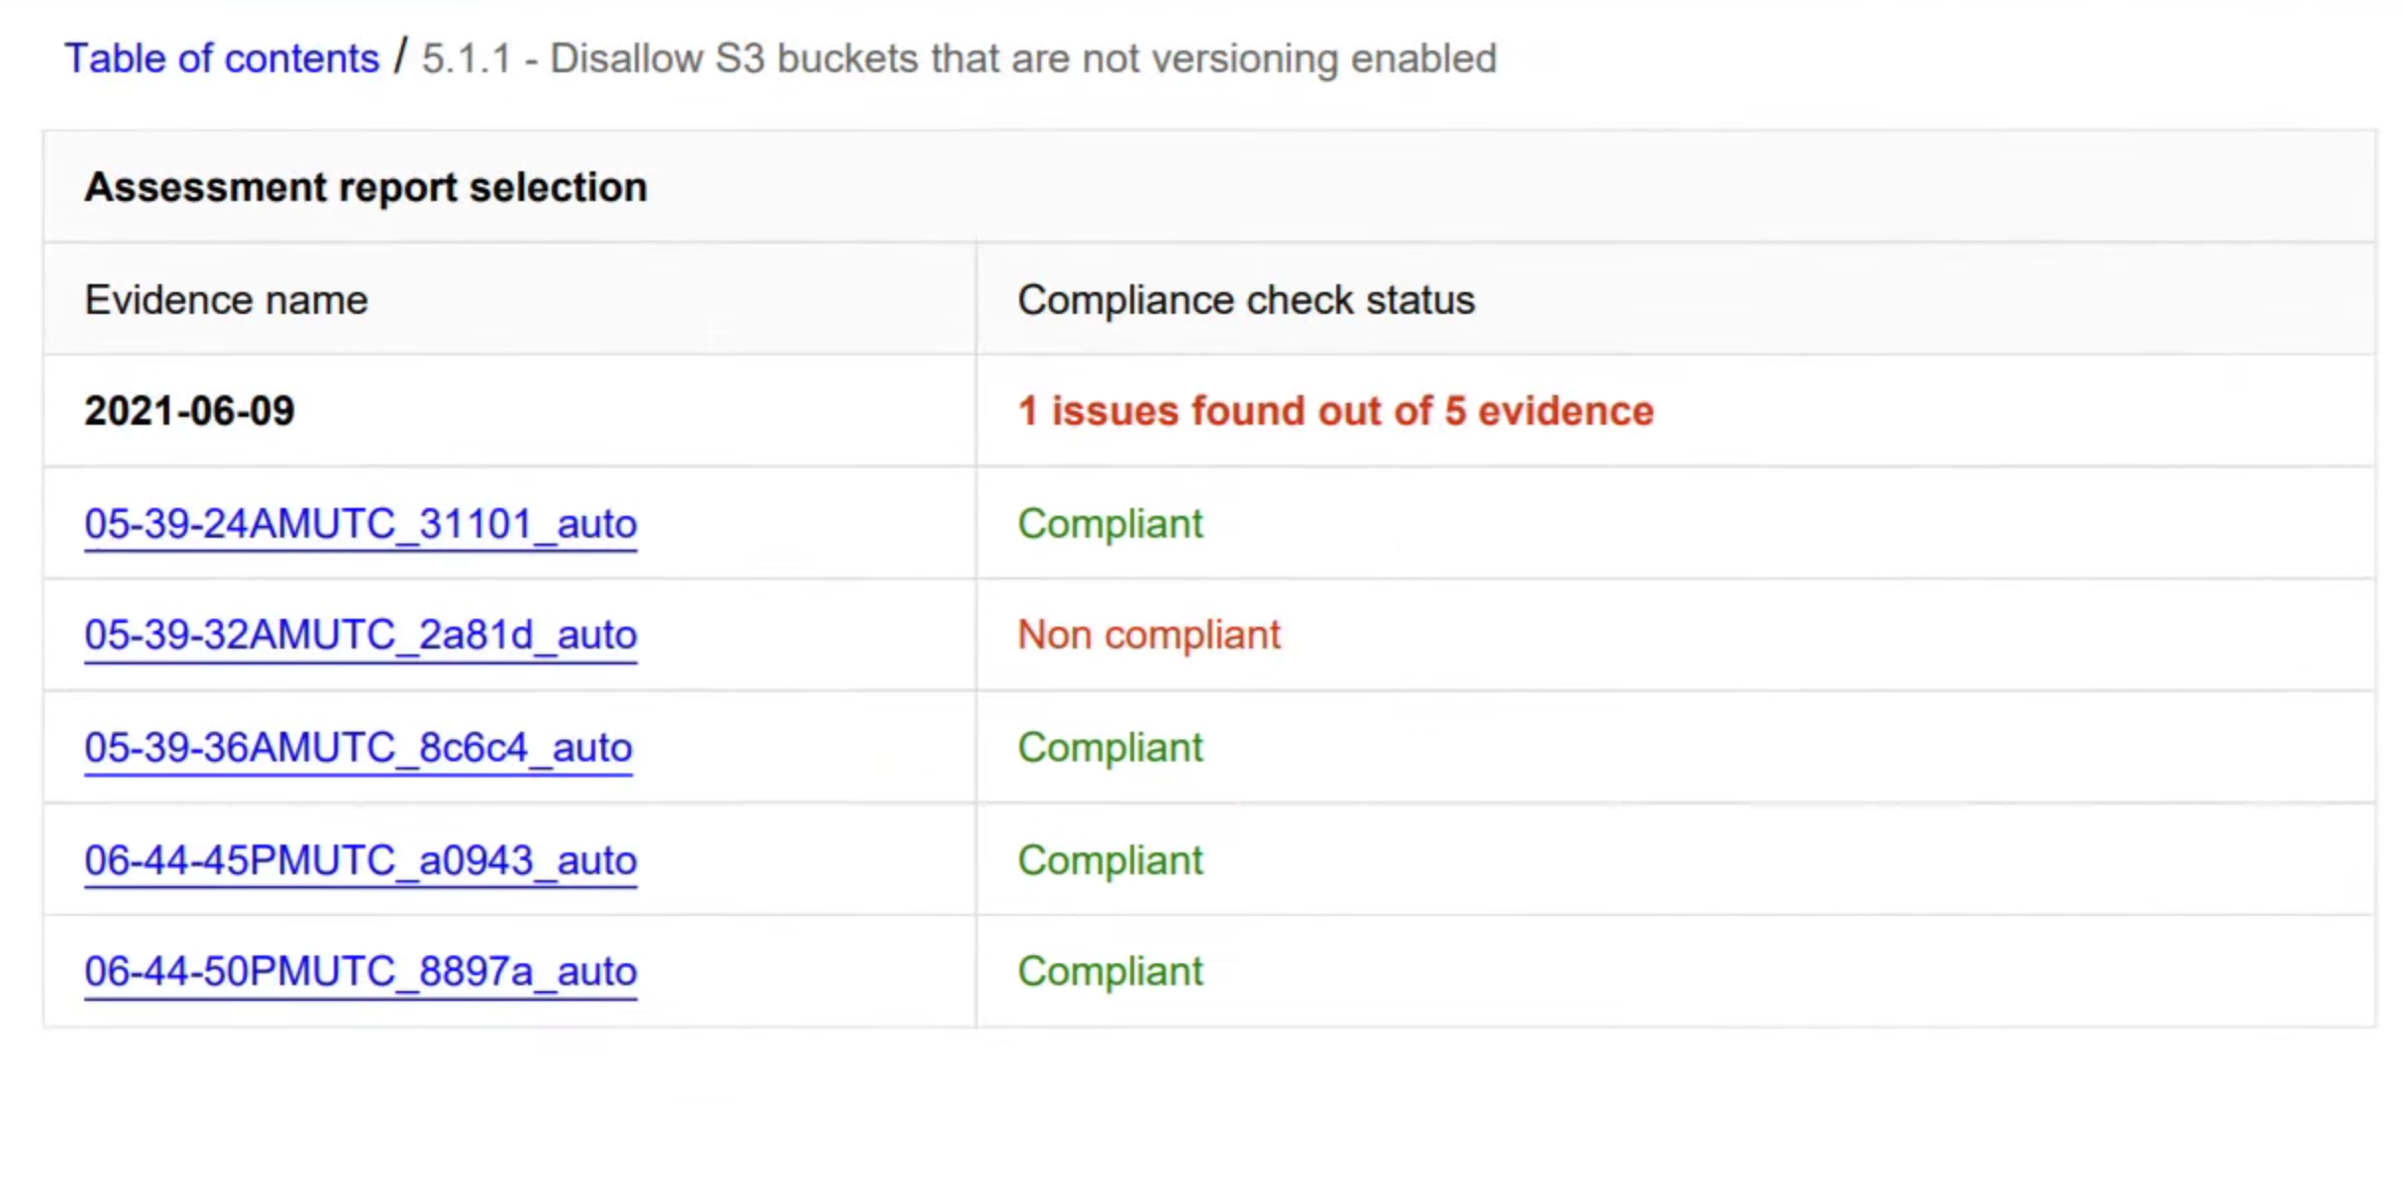
Task: Open evidence 06-44-45PMUTC_a0943_auto
Action: pyautogui.click(x=361, y=859)
